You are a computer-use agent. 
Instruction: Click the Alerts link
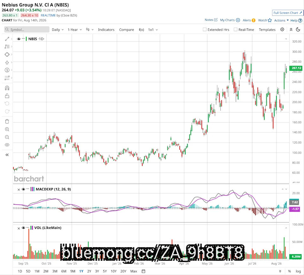point(247,20)
